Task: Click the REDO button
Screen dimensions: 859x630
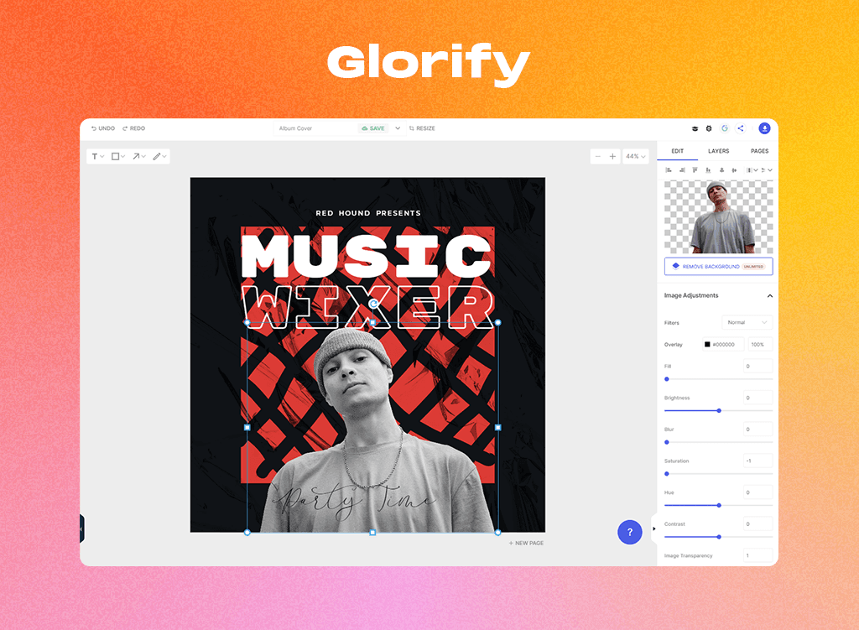Action: (133, 128)
